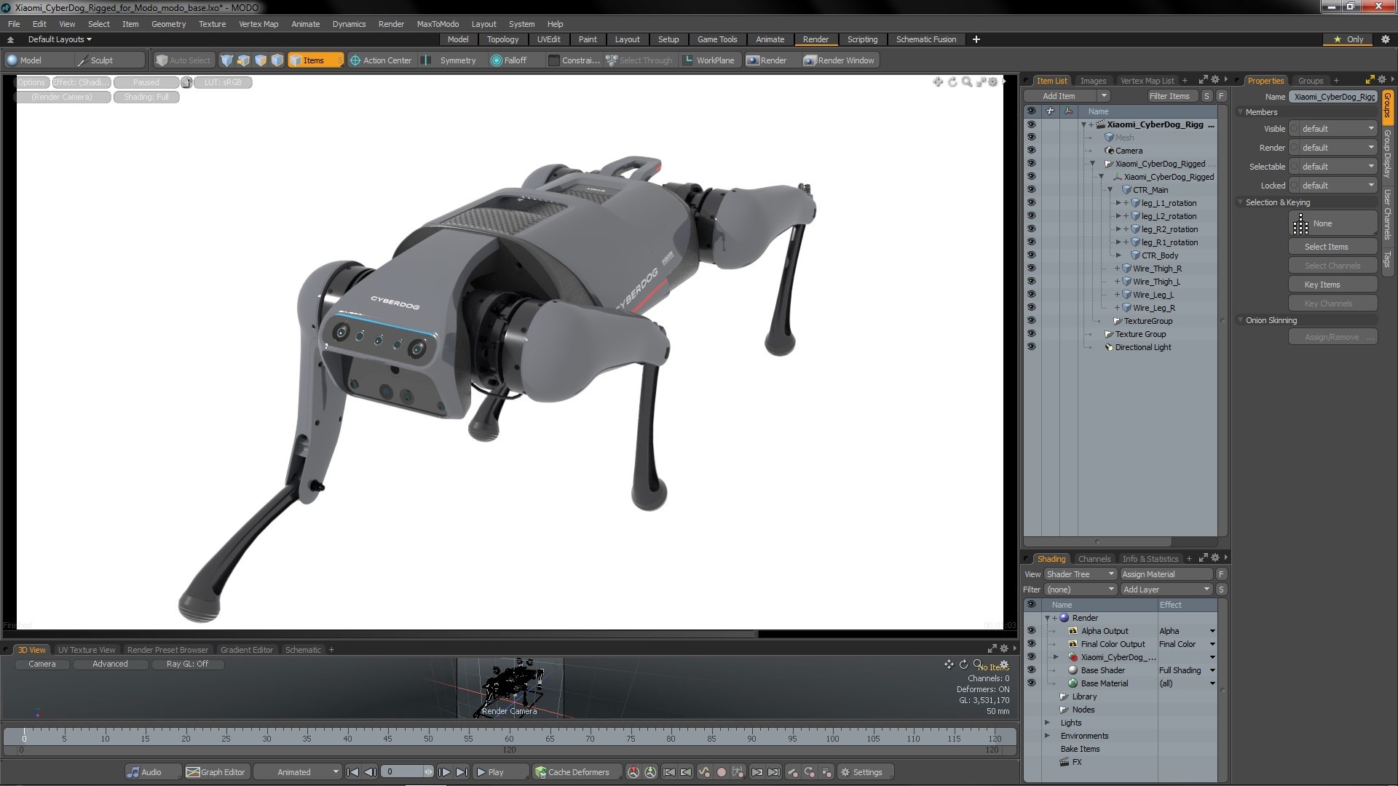Click the render lock icon next to Paused
The height and width of the screenshot is (786, 1398).
[186, 82]
